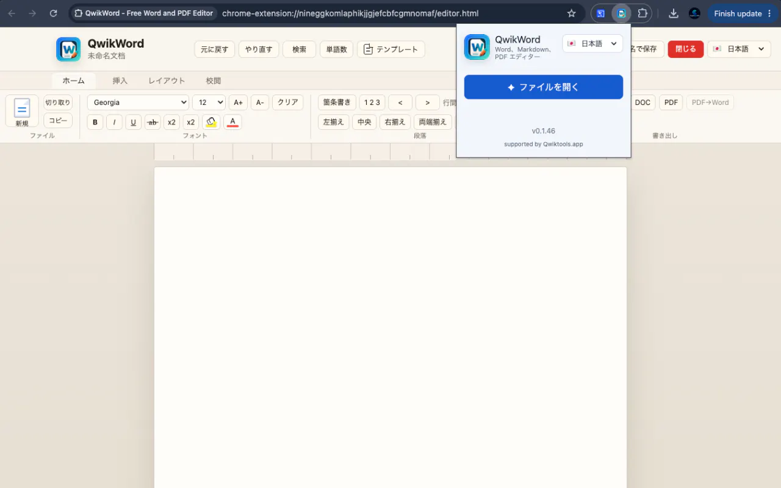The width and height of the screenshot is (781, 488).
Task: Export document as PDF
Action: tap(671, 102)
